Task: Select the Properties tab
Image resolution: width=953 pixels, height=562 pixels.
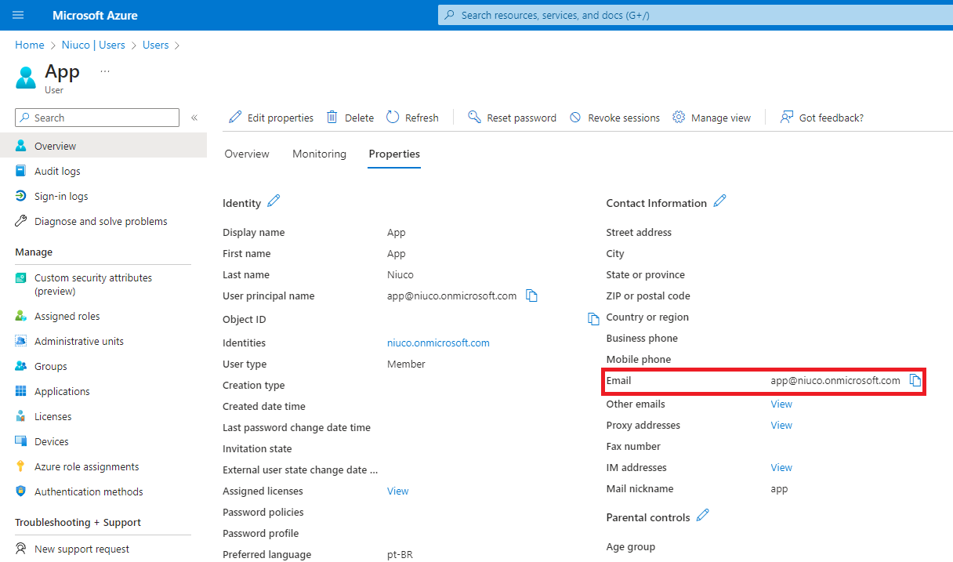Action: [x=394, y=154]
